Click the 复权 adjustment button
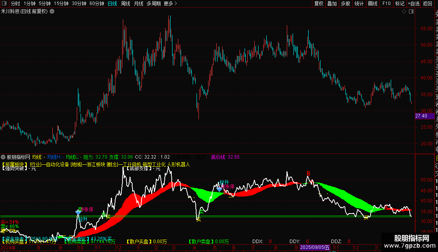This screenshot has height=252, width=438. (x=319, y=3)
